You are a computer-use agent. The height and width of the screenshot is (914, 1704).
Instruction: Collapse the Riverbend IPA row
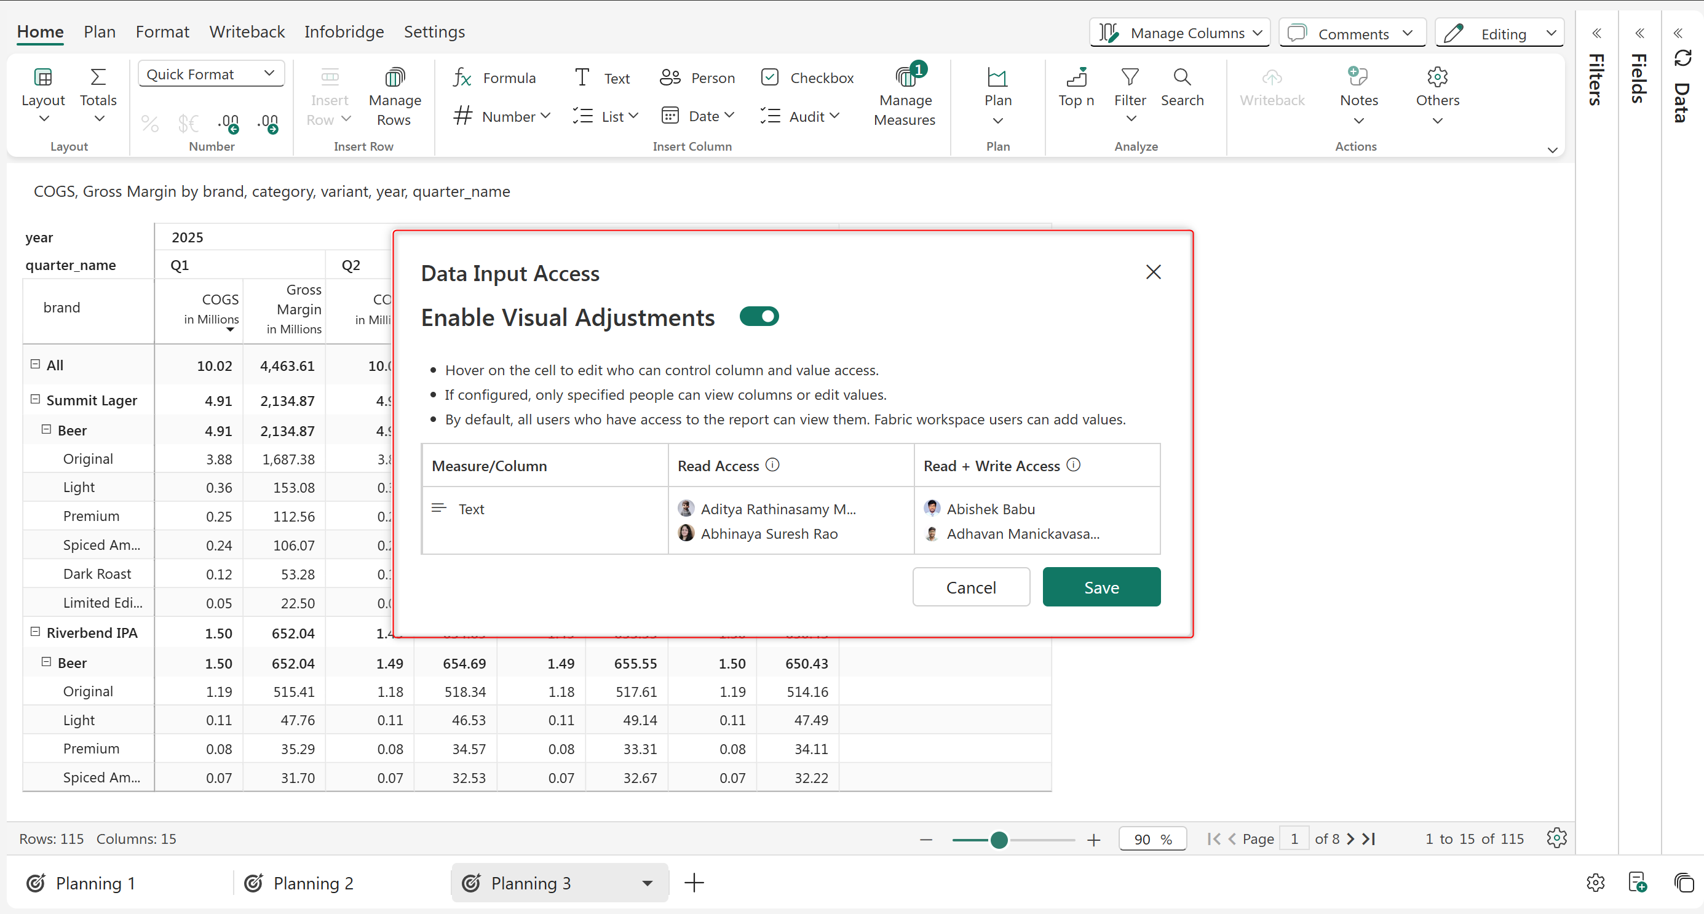[35, 632]
